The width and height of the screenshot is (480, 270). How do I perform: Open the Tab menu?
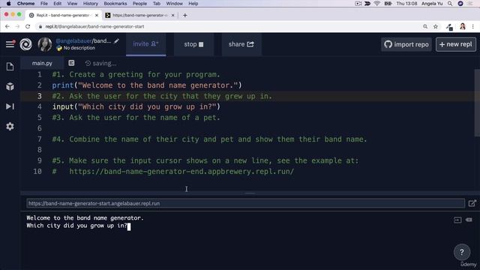(x=157, y=4)
